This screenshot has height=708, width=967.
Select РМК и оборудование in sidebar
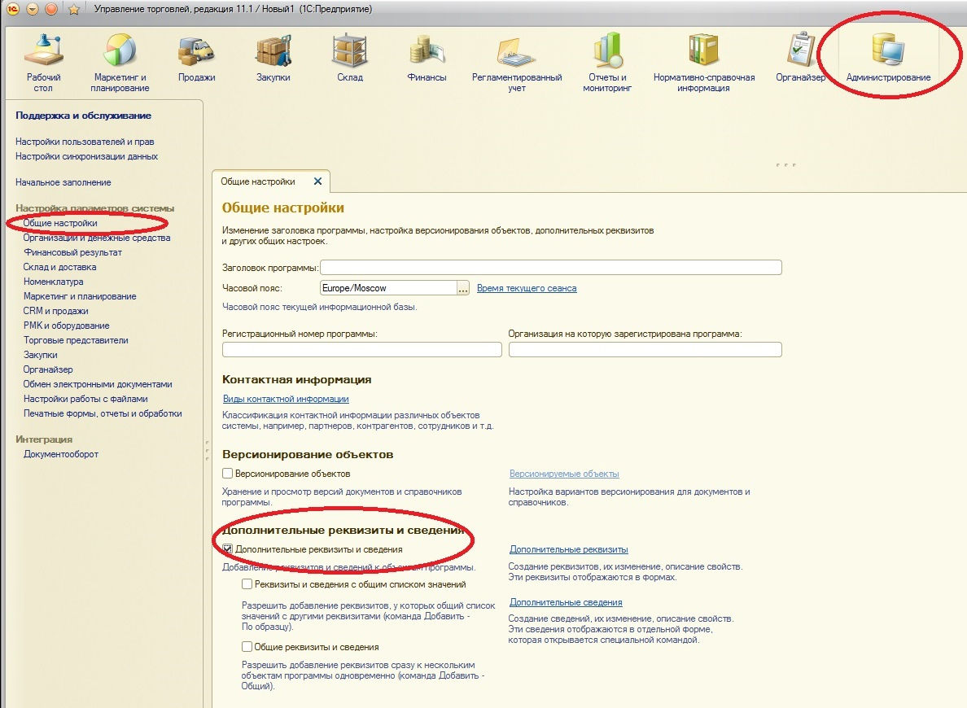click(x=67, y=326)
